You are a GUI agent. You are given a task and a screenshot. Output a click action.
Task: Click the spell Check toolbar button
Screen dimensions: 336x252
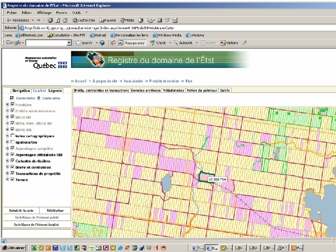tap(158, 43)
